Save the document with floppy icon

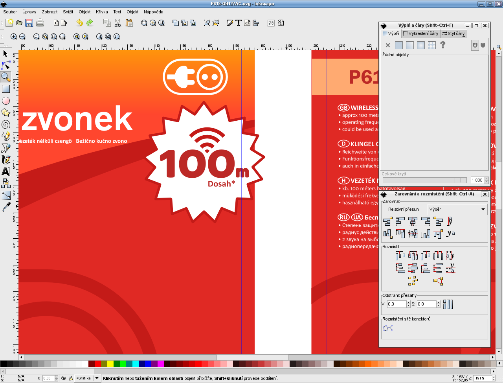(x=29, y=23)
